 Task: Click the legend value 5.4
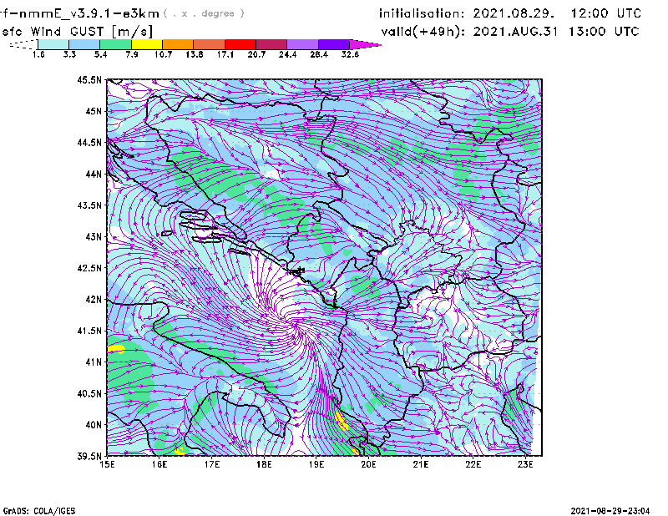pyautogui.click(x=100, y=54)
